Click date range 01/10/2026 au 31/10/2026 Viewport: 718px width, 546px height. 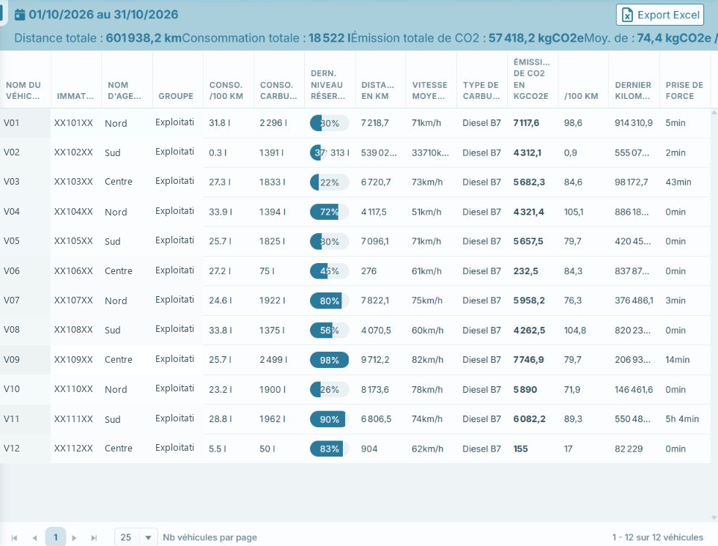tap(103, 15)
